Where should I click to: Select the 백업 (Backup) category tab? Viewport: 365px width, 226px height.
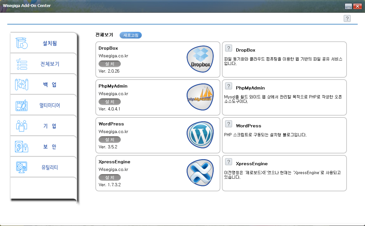(x=44, y=85)
